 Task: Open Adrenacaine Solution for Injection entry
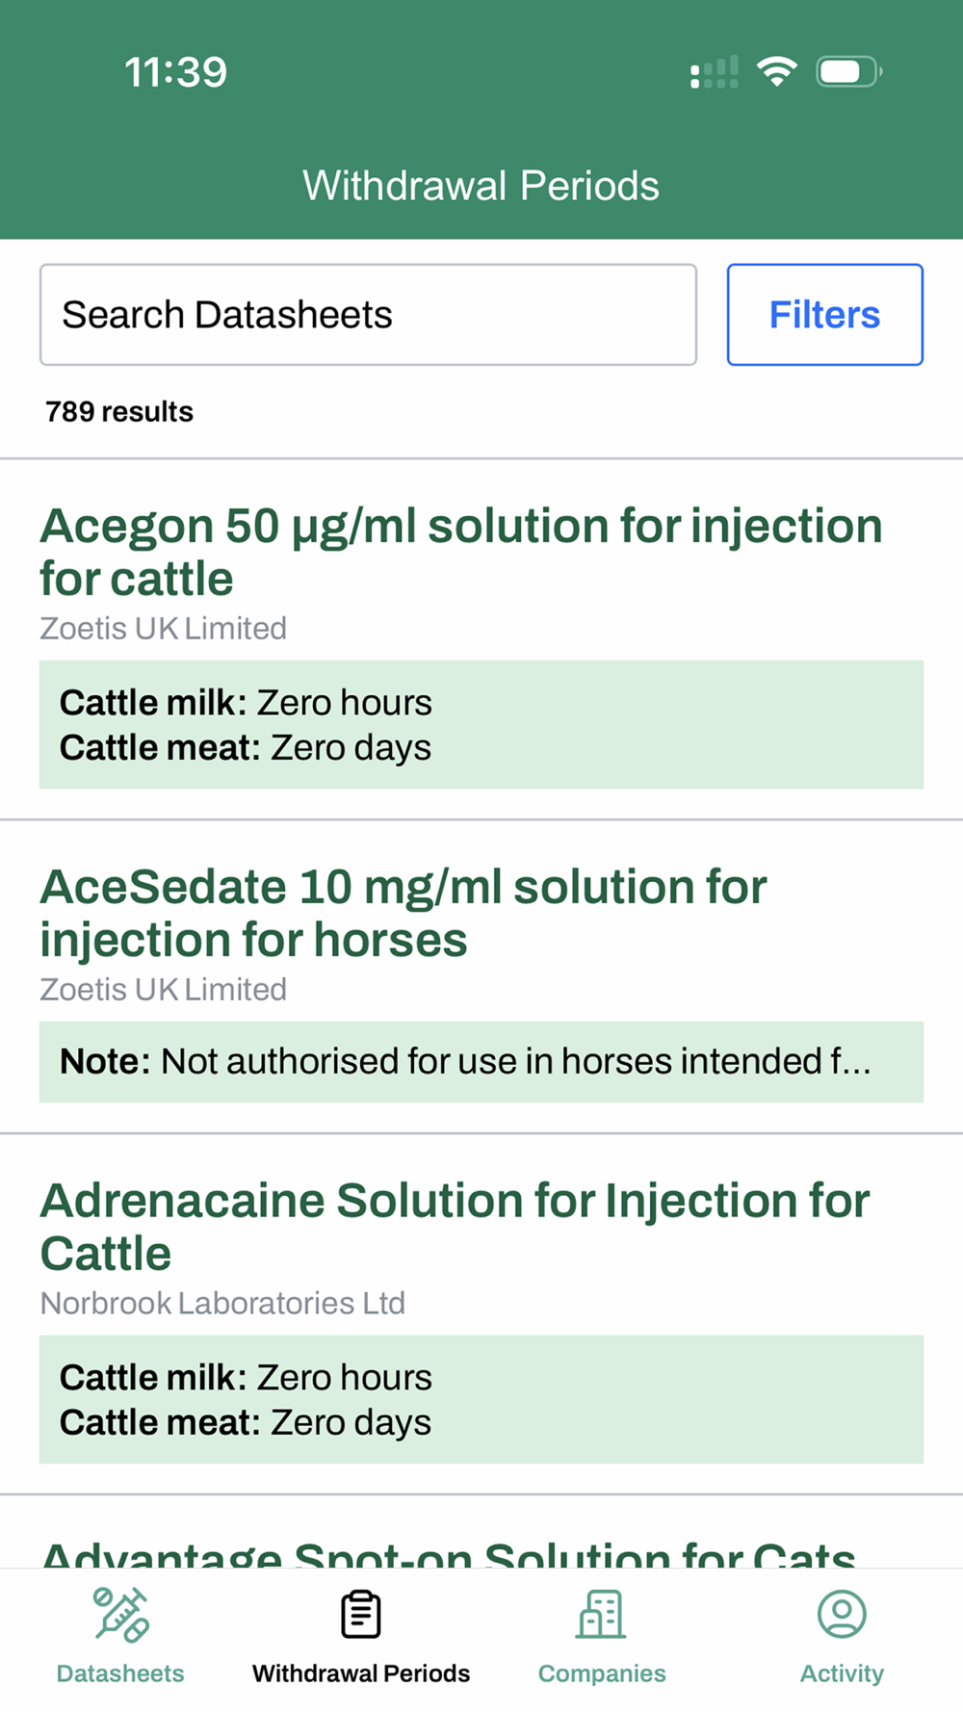coord(455,1227)
